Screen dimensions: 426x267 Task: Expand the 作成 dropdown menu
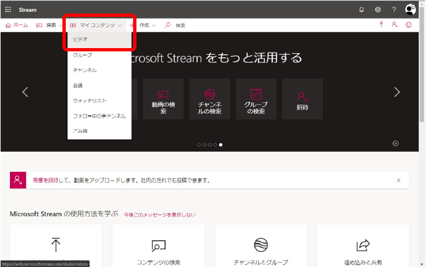(x=143, y=25)
